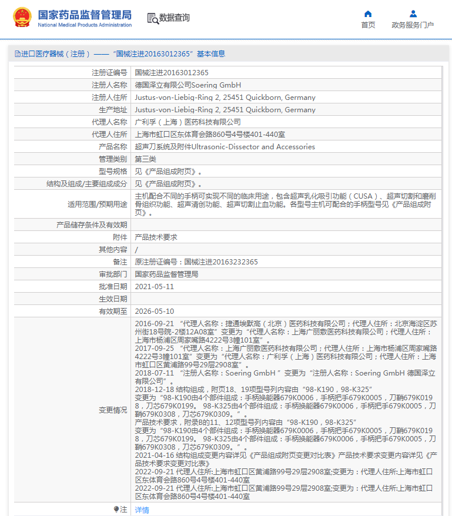Image resolution: width=452 pixels, height=516 pixels.
Task: Click 生效日期 row label
Action: click(113, 299)
